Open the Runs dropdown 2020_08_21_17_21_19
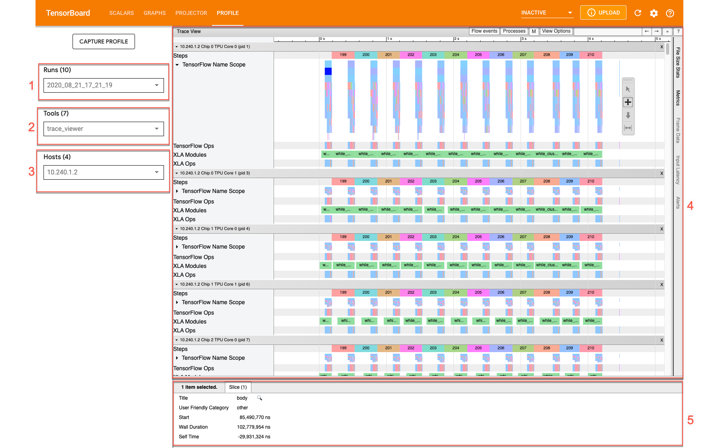Screen dimensions: 720x448 [x=104, y=85]
